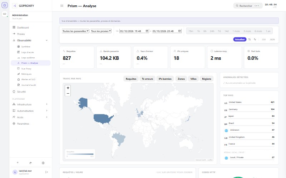Select the 14d time range

227,31
